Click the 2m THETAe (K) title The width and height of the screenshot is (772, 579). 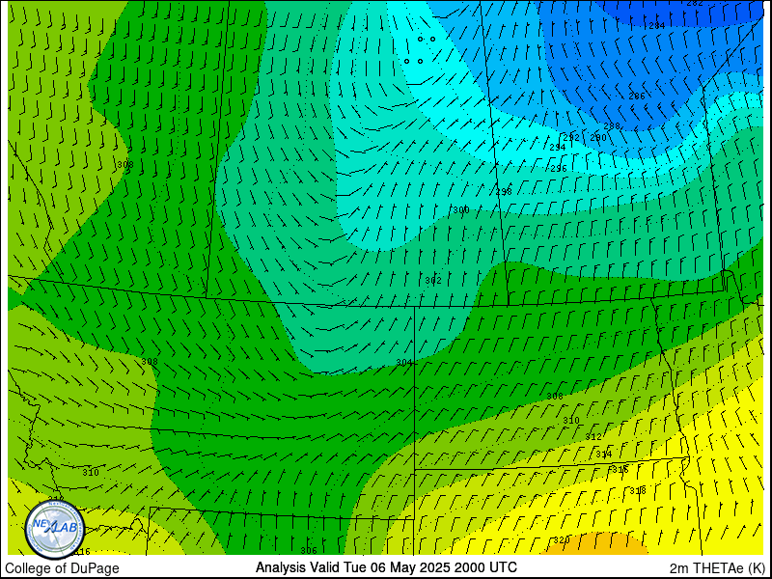pos(717,567)
